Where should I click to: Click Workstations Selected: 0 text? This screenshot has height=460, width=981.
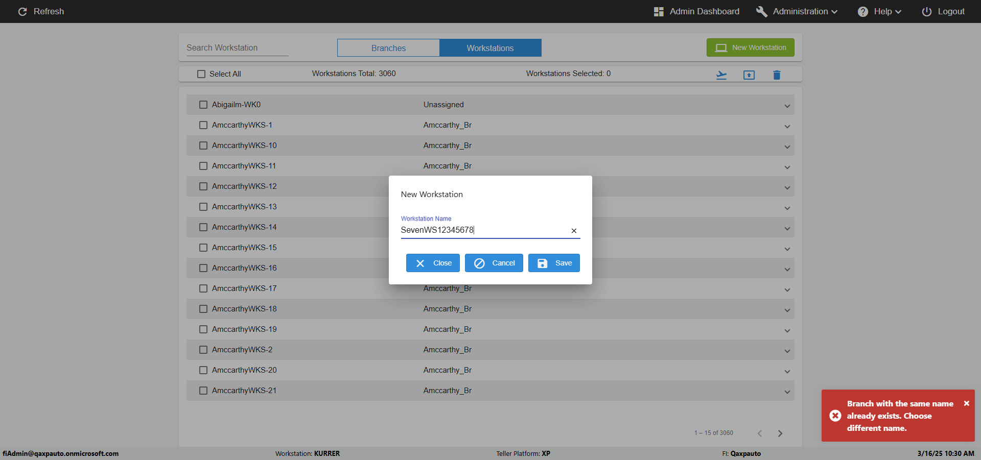(x=569, y=74)
